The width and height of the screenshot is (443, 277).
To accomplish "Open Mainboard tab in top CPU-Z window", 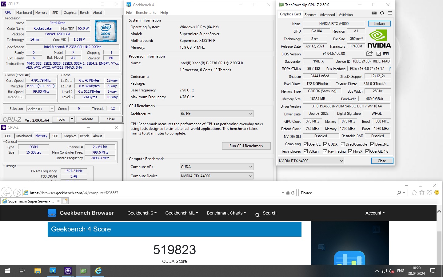I will [x=24, y=13].
